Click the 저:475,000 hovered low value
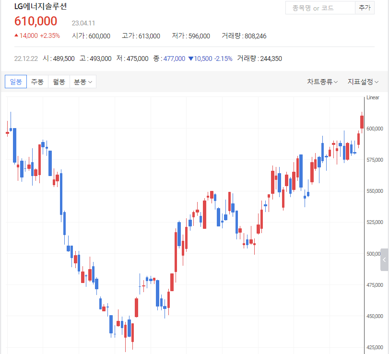The width and height of the screenshot is (389, 354). click(x=132, y=59)
